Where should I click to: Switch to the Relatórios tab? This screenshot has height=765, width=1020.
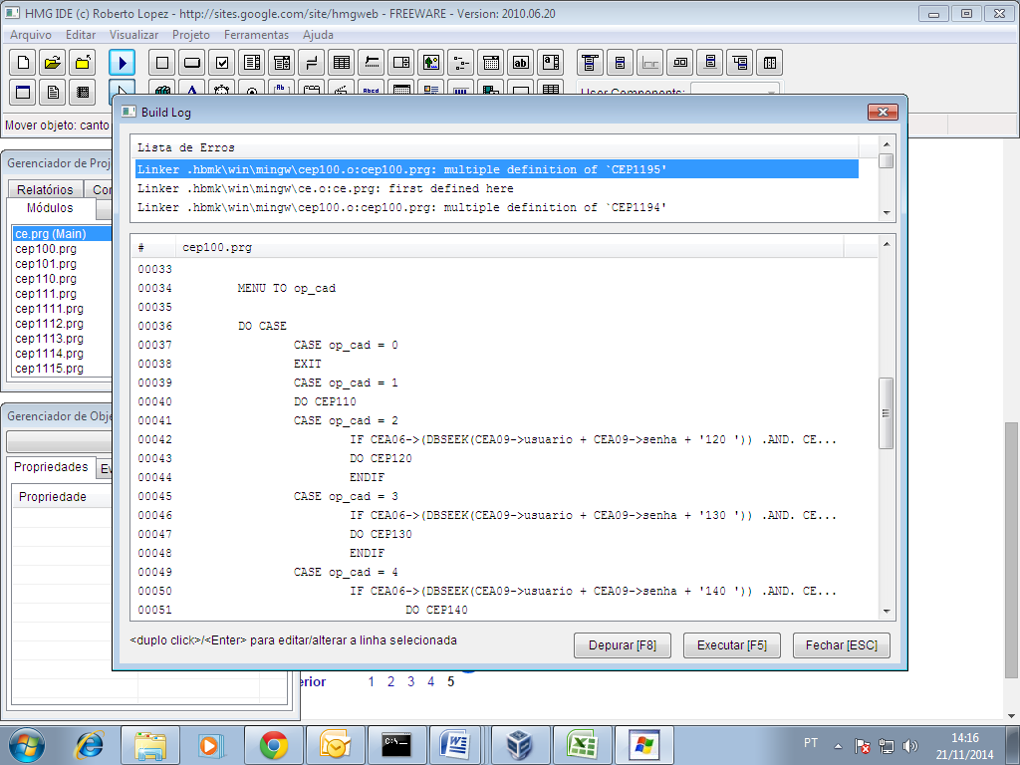click(x=45, y=189)
